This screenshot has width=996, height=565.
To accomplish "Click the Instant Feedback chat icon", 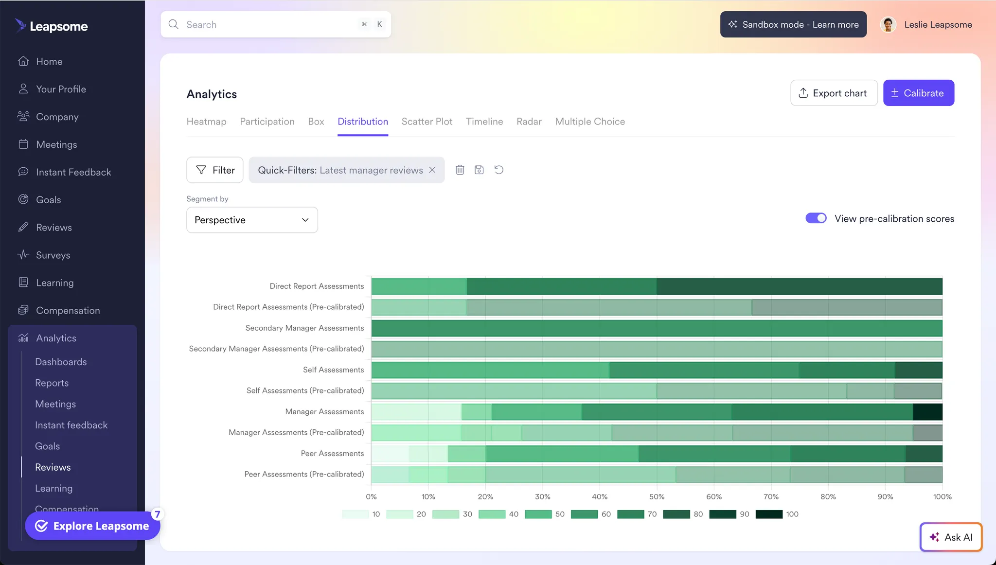I will 23,172.
